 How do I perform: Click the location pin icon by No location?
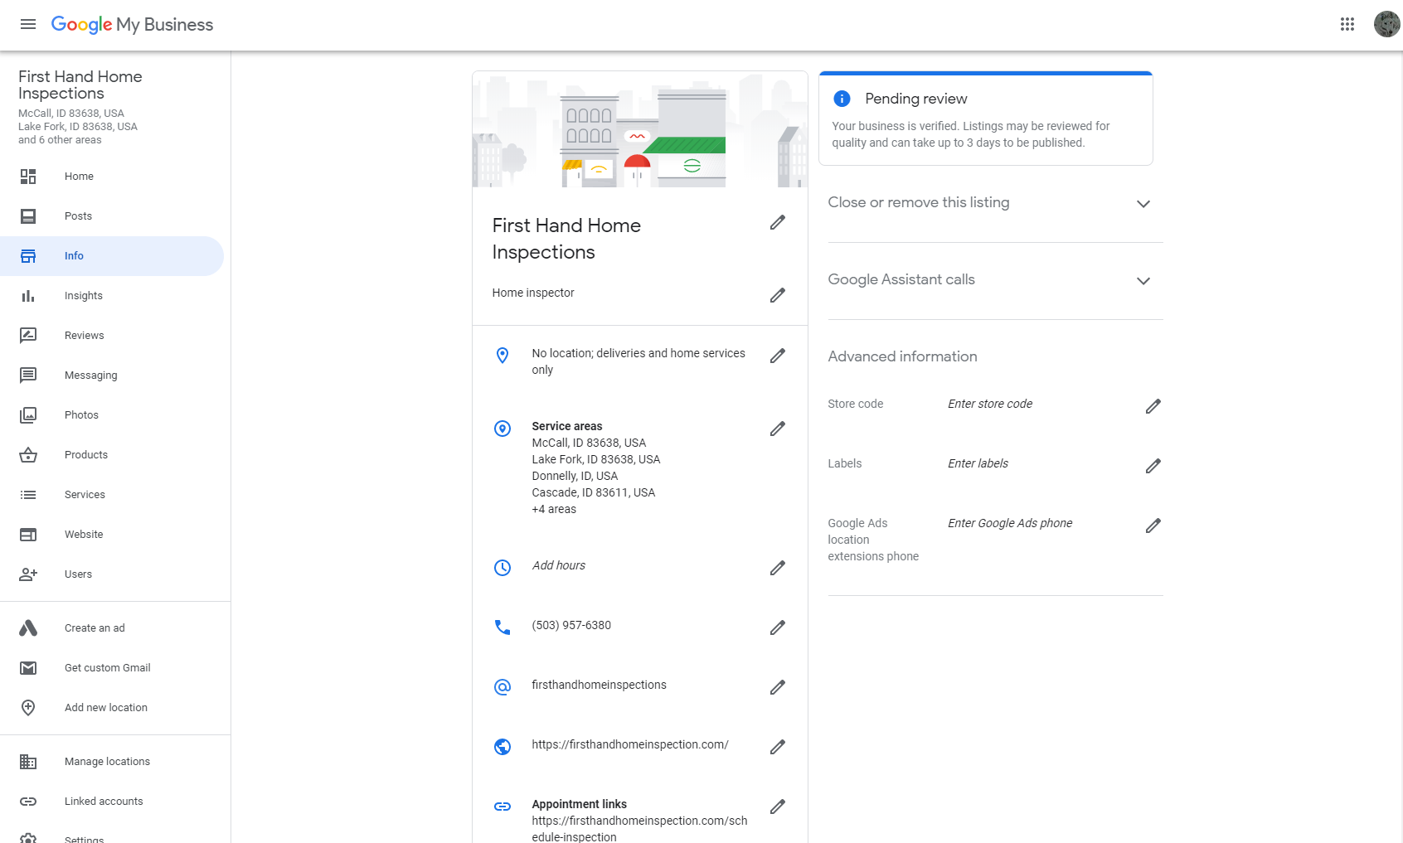pyautogui.click(x=502, y=356)
